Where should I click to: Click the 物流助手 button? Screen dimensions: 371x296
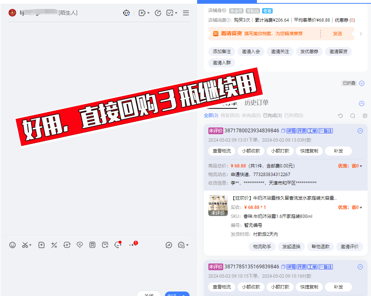[262, 247]
